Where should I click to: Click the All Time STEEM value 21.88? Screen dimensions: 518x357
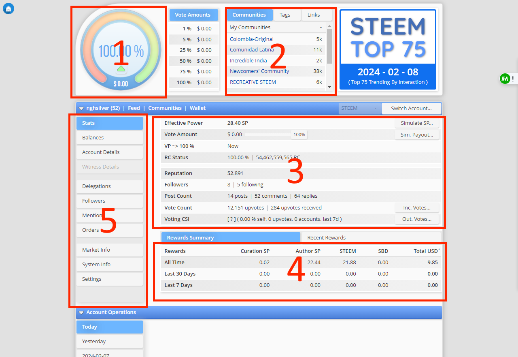coord(349,263)
